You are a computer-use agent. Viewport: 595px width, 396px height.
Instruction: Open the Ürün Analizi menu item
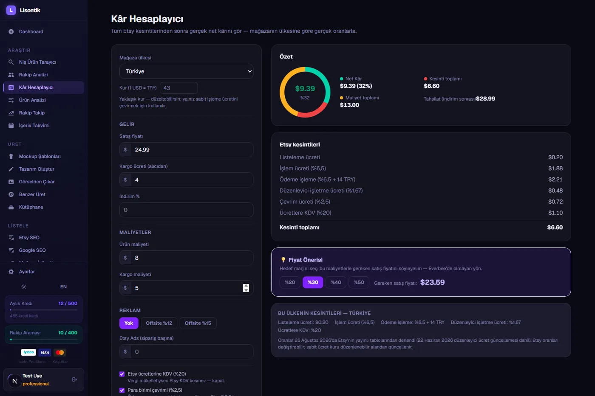tap(43, 100)
